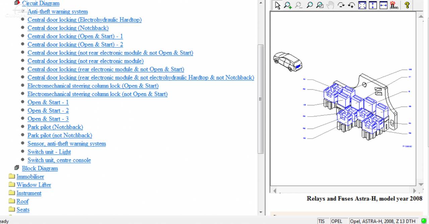Click the plain magnifier zoom icon
Screen dimensions: 429x224
tap(309, 5)
